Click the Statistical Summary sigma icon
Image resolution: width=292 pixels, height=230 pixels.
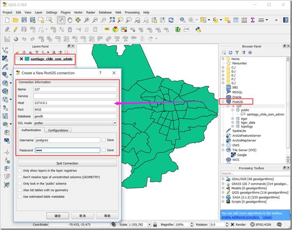[252, 20]
